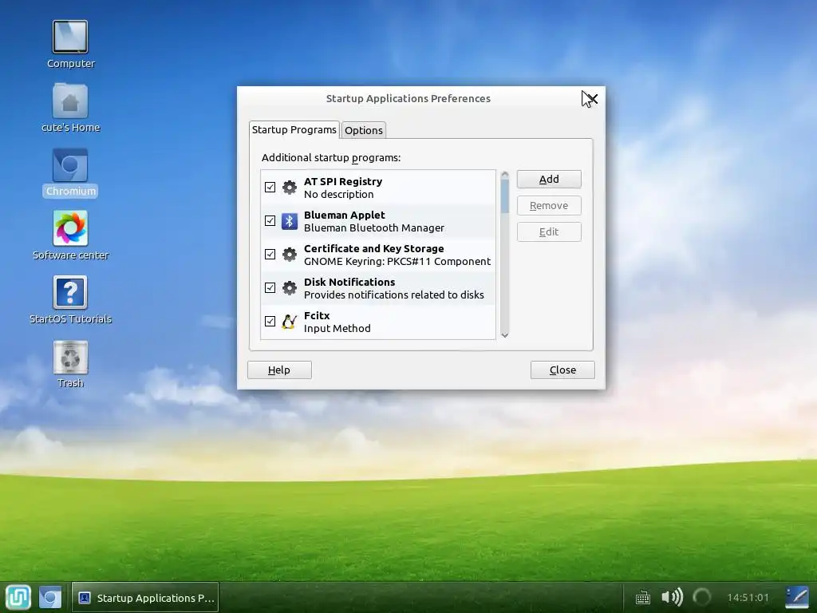The image size is (817, 613).
Task: Click the startup list scrollbar thumb
Action: pos(504,196)
